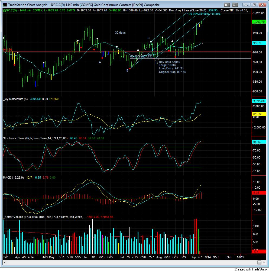The width and height of the screenshot is (269, 271).
Task: Open the TradeStation window system menu icon
Action: (x=5, y=5)
